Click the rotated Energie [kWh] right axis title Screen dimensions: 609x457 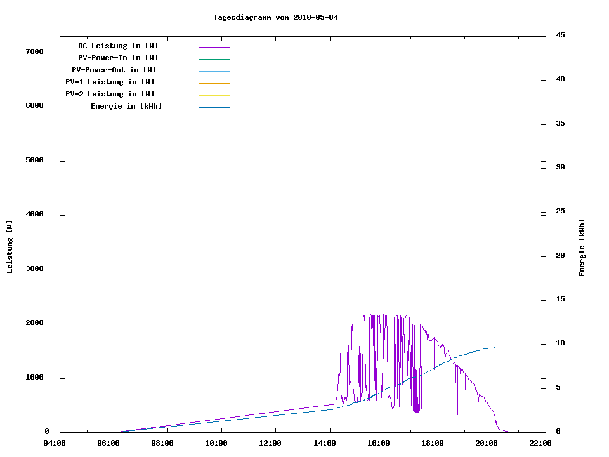point(582,248)
